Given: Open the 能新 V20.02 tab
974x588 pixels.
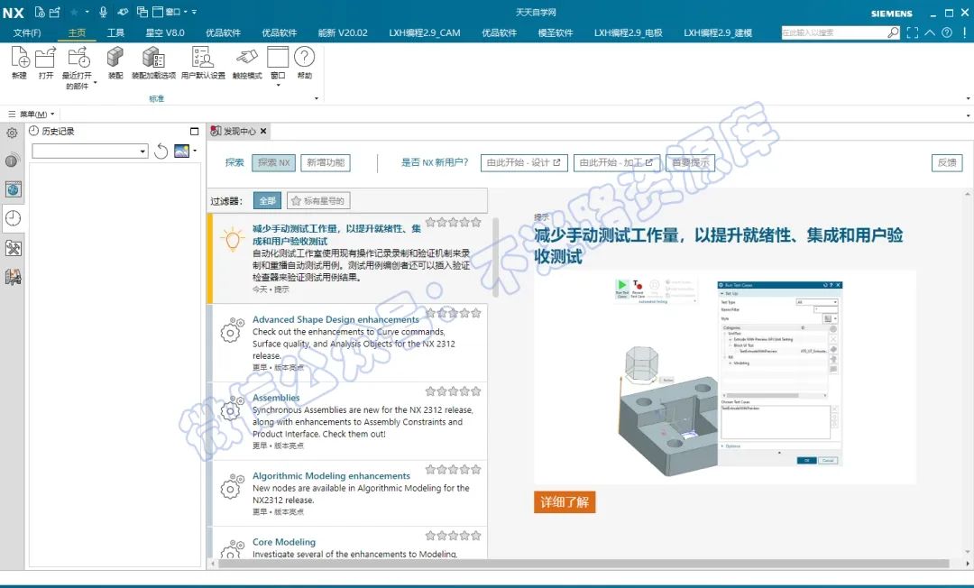Looking at the screenshot, I should click(343, 32).
